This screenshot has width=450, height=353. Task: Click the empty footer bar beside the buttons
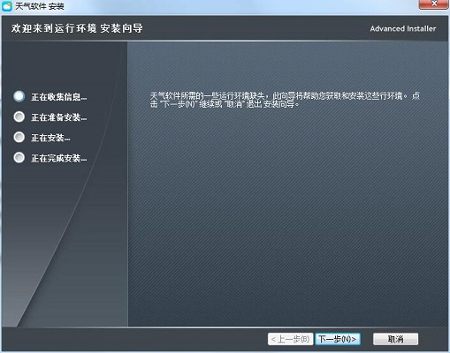133,339
